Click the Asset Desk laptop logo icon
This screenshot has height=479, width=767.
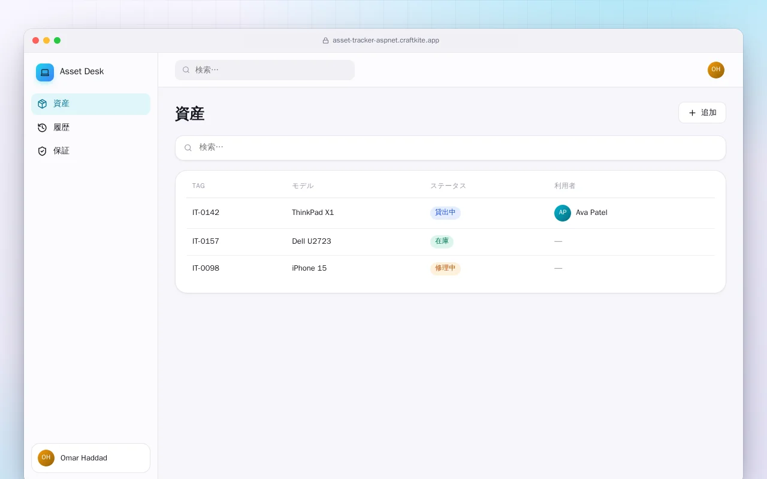coord(45,72)
